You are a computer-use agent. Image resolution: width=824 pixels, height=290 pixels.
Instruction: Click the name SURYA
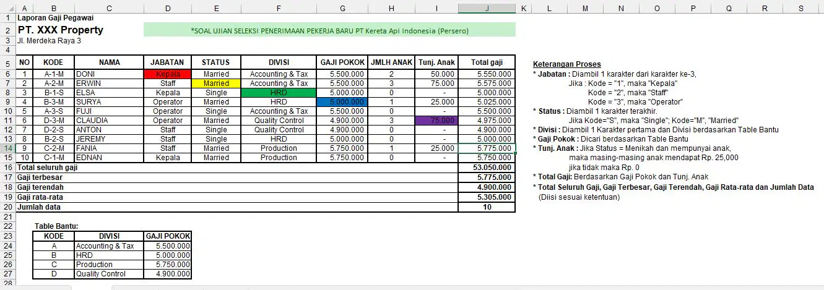tap(88, 101)
